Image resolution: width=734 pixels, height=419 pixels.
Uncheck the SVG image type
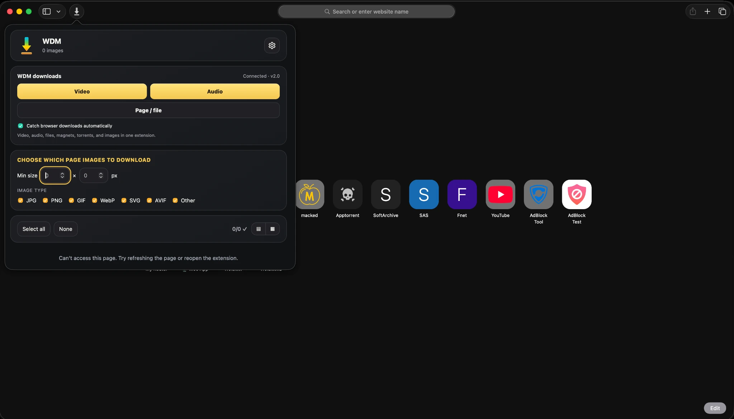[x=124, y=201]
